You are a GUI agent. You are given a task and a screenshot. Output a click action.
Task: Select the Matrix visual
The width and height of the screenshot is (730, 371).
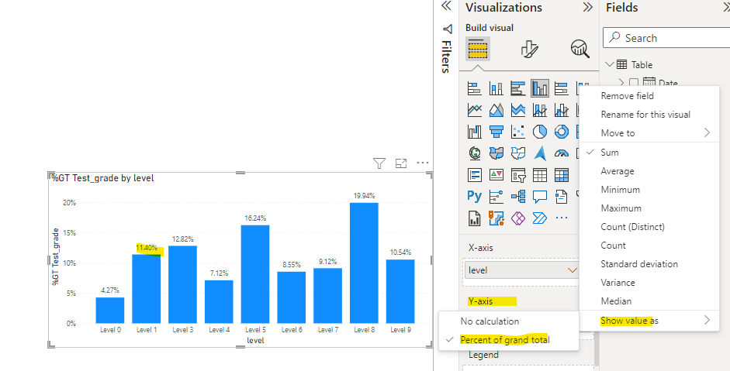pos(562,175)
